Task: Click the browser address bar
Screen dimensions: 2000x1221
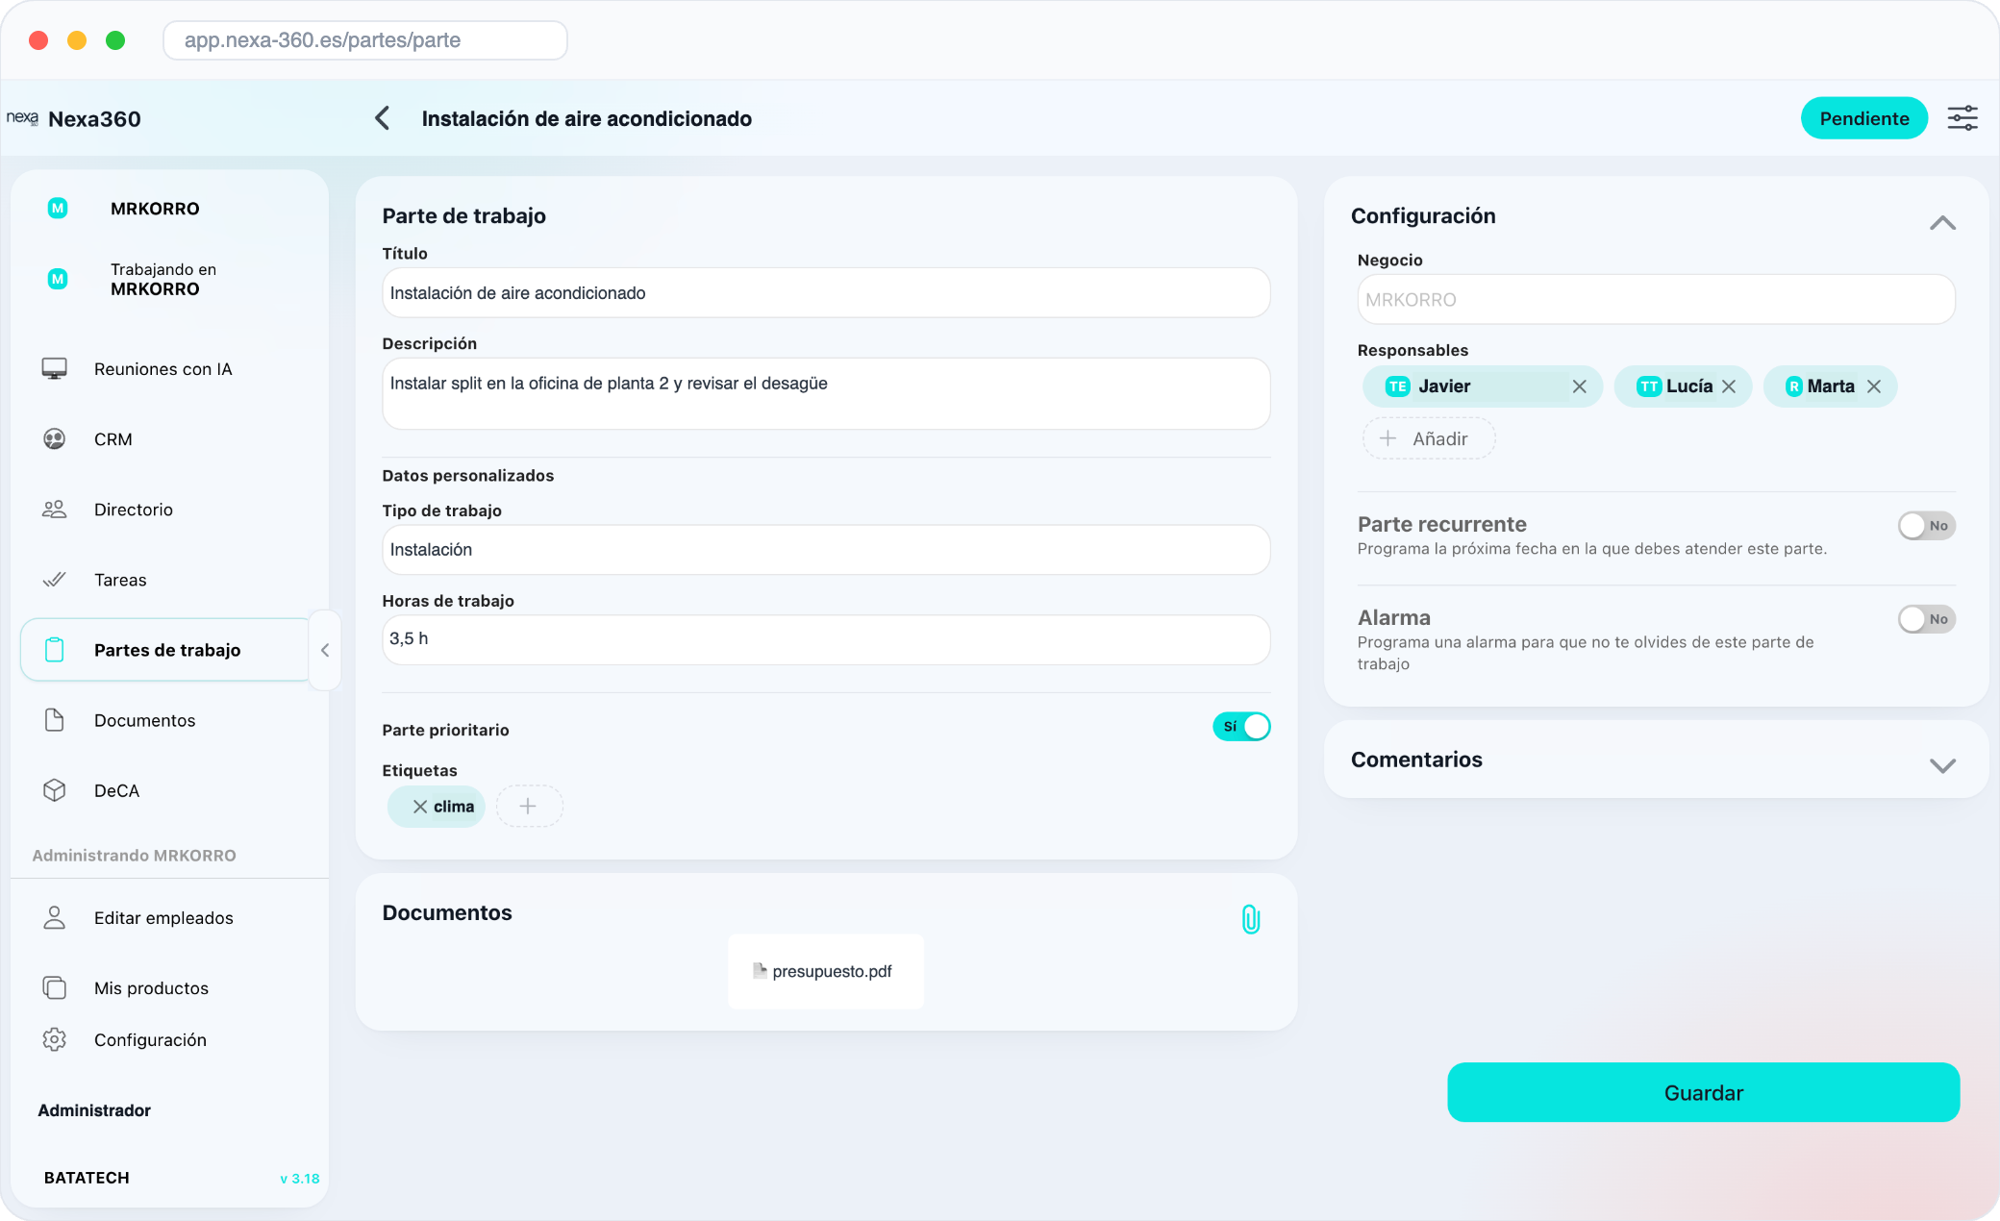Action: click(365, 40)
